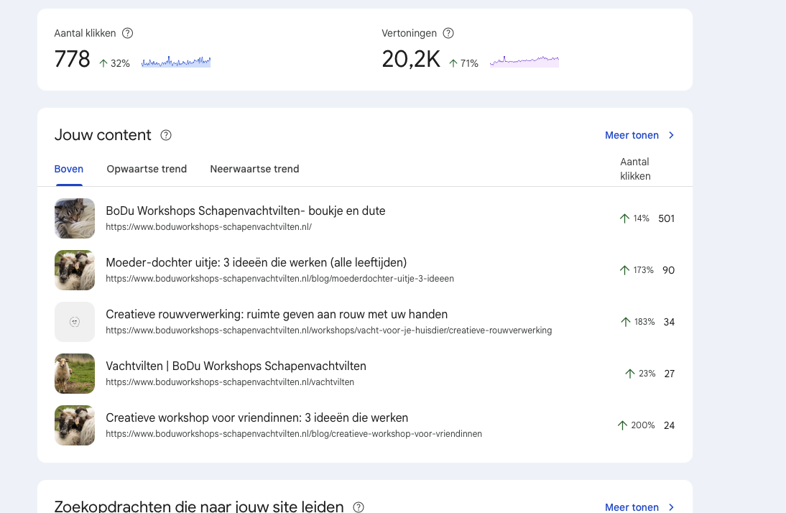Click the Jouw content heading
Image resolution: width=786 pixels, height=513 pixels.
pos(103,135)
